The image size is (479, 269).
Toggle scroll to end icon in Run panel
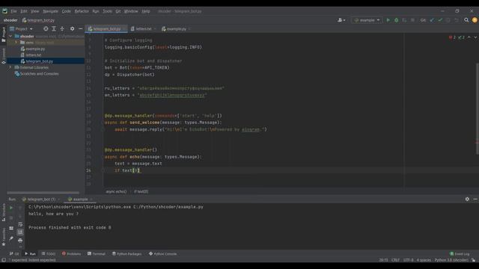20,232
